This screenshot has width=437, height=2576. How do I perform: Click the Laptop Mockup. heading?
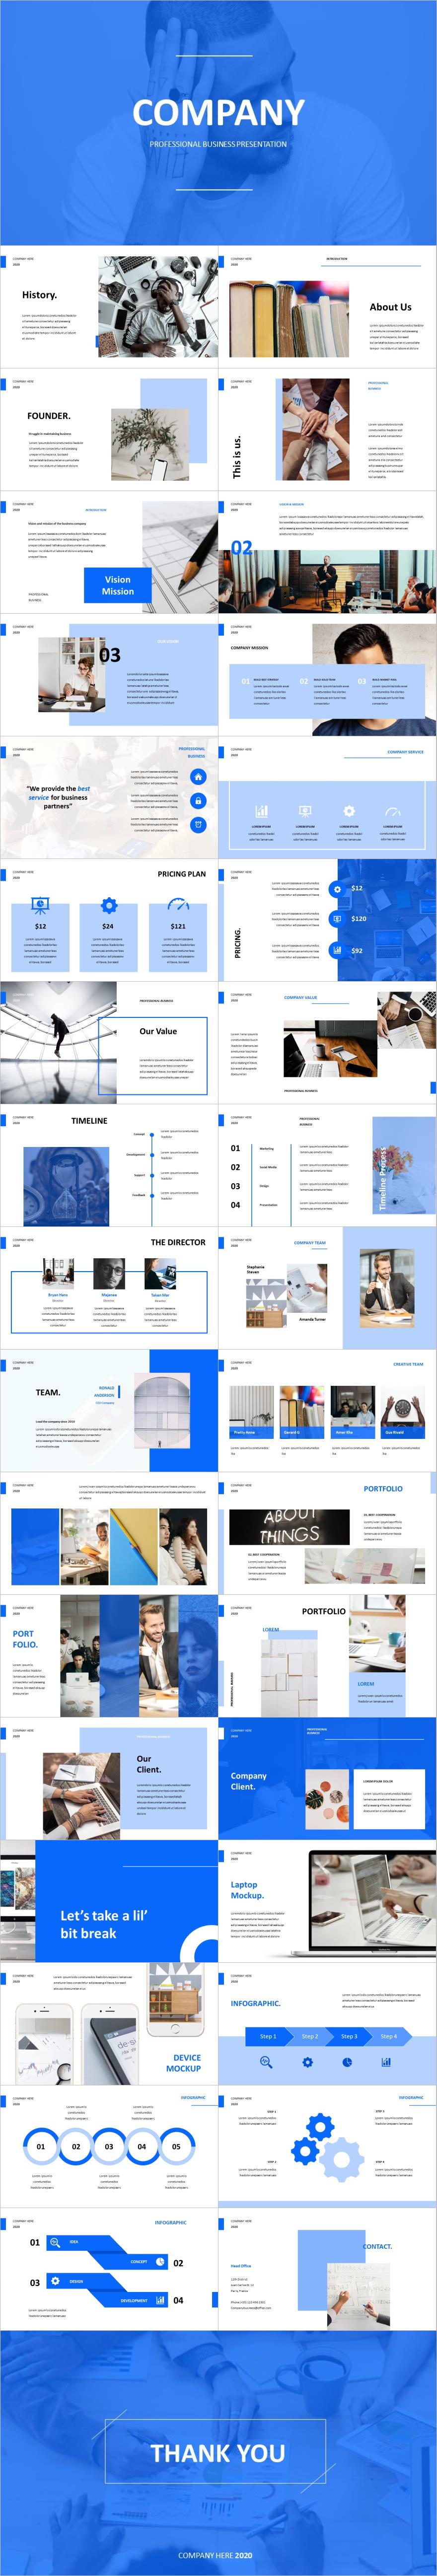pos(247,1890)
